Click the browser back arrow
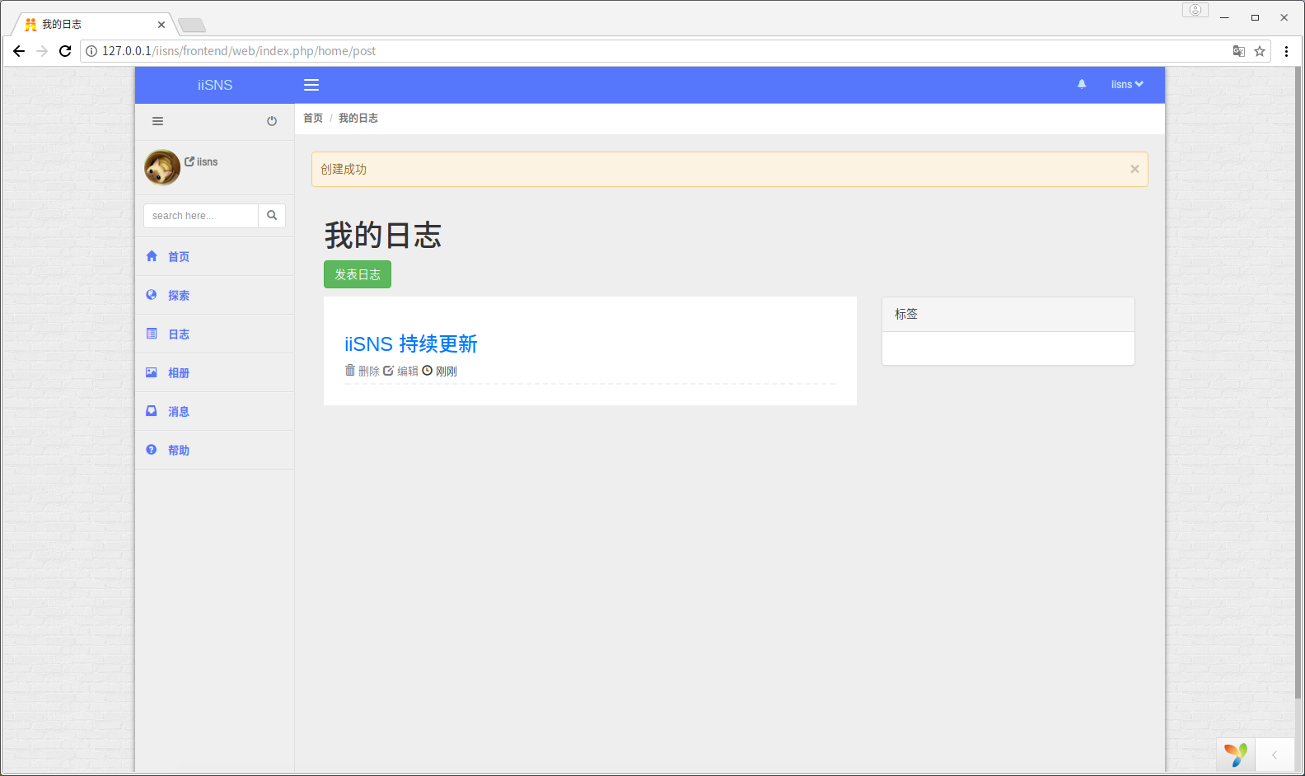This screenshot has width=1305, height=776. pos(19,51)
